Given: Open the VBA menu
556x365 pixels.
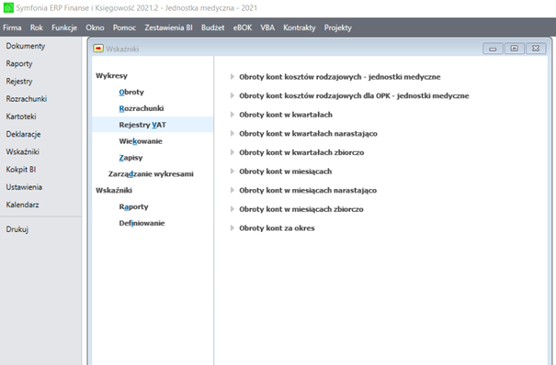Looking at the screenshot, I should click(x=267, y=28).
